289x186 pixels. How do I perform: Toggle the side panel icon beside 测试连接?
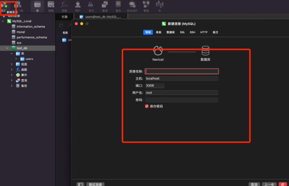80,184
